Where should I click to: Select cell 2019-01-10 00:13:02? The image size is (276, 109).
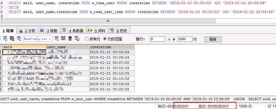112,79
